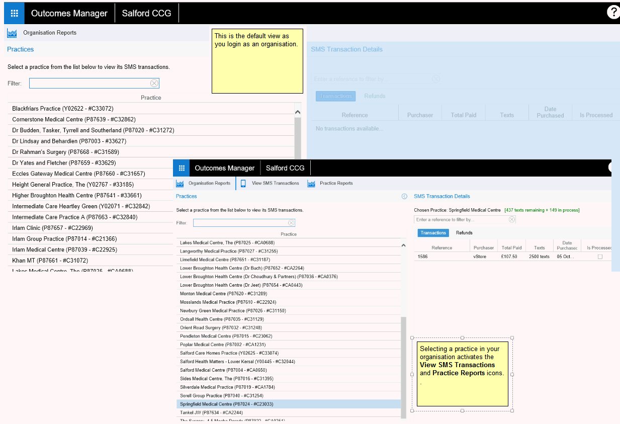620x424 pixels.
Task: Select Cornerstone Medical Centre row
Action: point(74,120)
